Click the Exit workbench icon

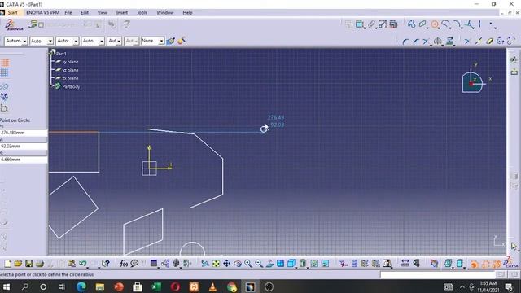coord(514,72)
